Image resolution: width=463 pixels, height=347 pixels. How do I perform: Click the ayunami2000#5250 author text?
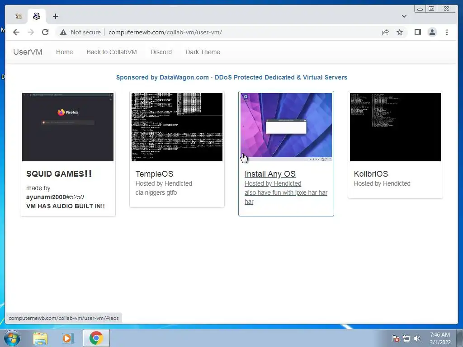pyautogui.click(x=55, y=197)
